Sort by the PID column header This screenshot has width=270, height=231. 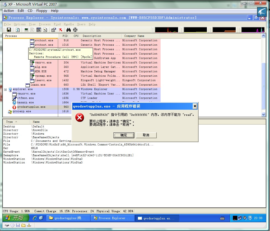click(63, 36)
